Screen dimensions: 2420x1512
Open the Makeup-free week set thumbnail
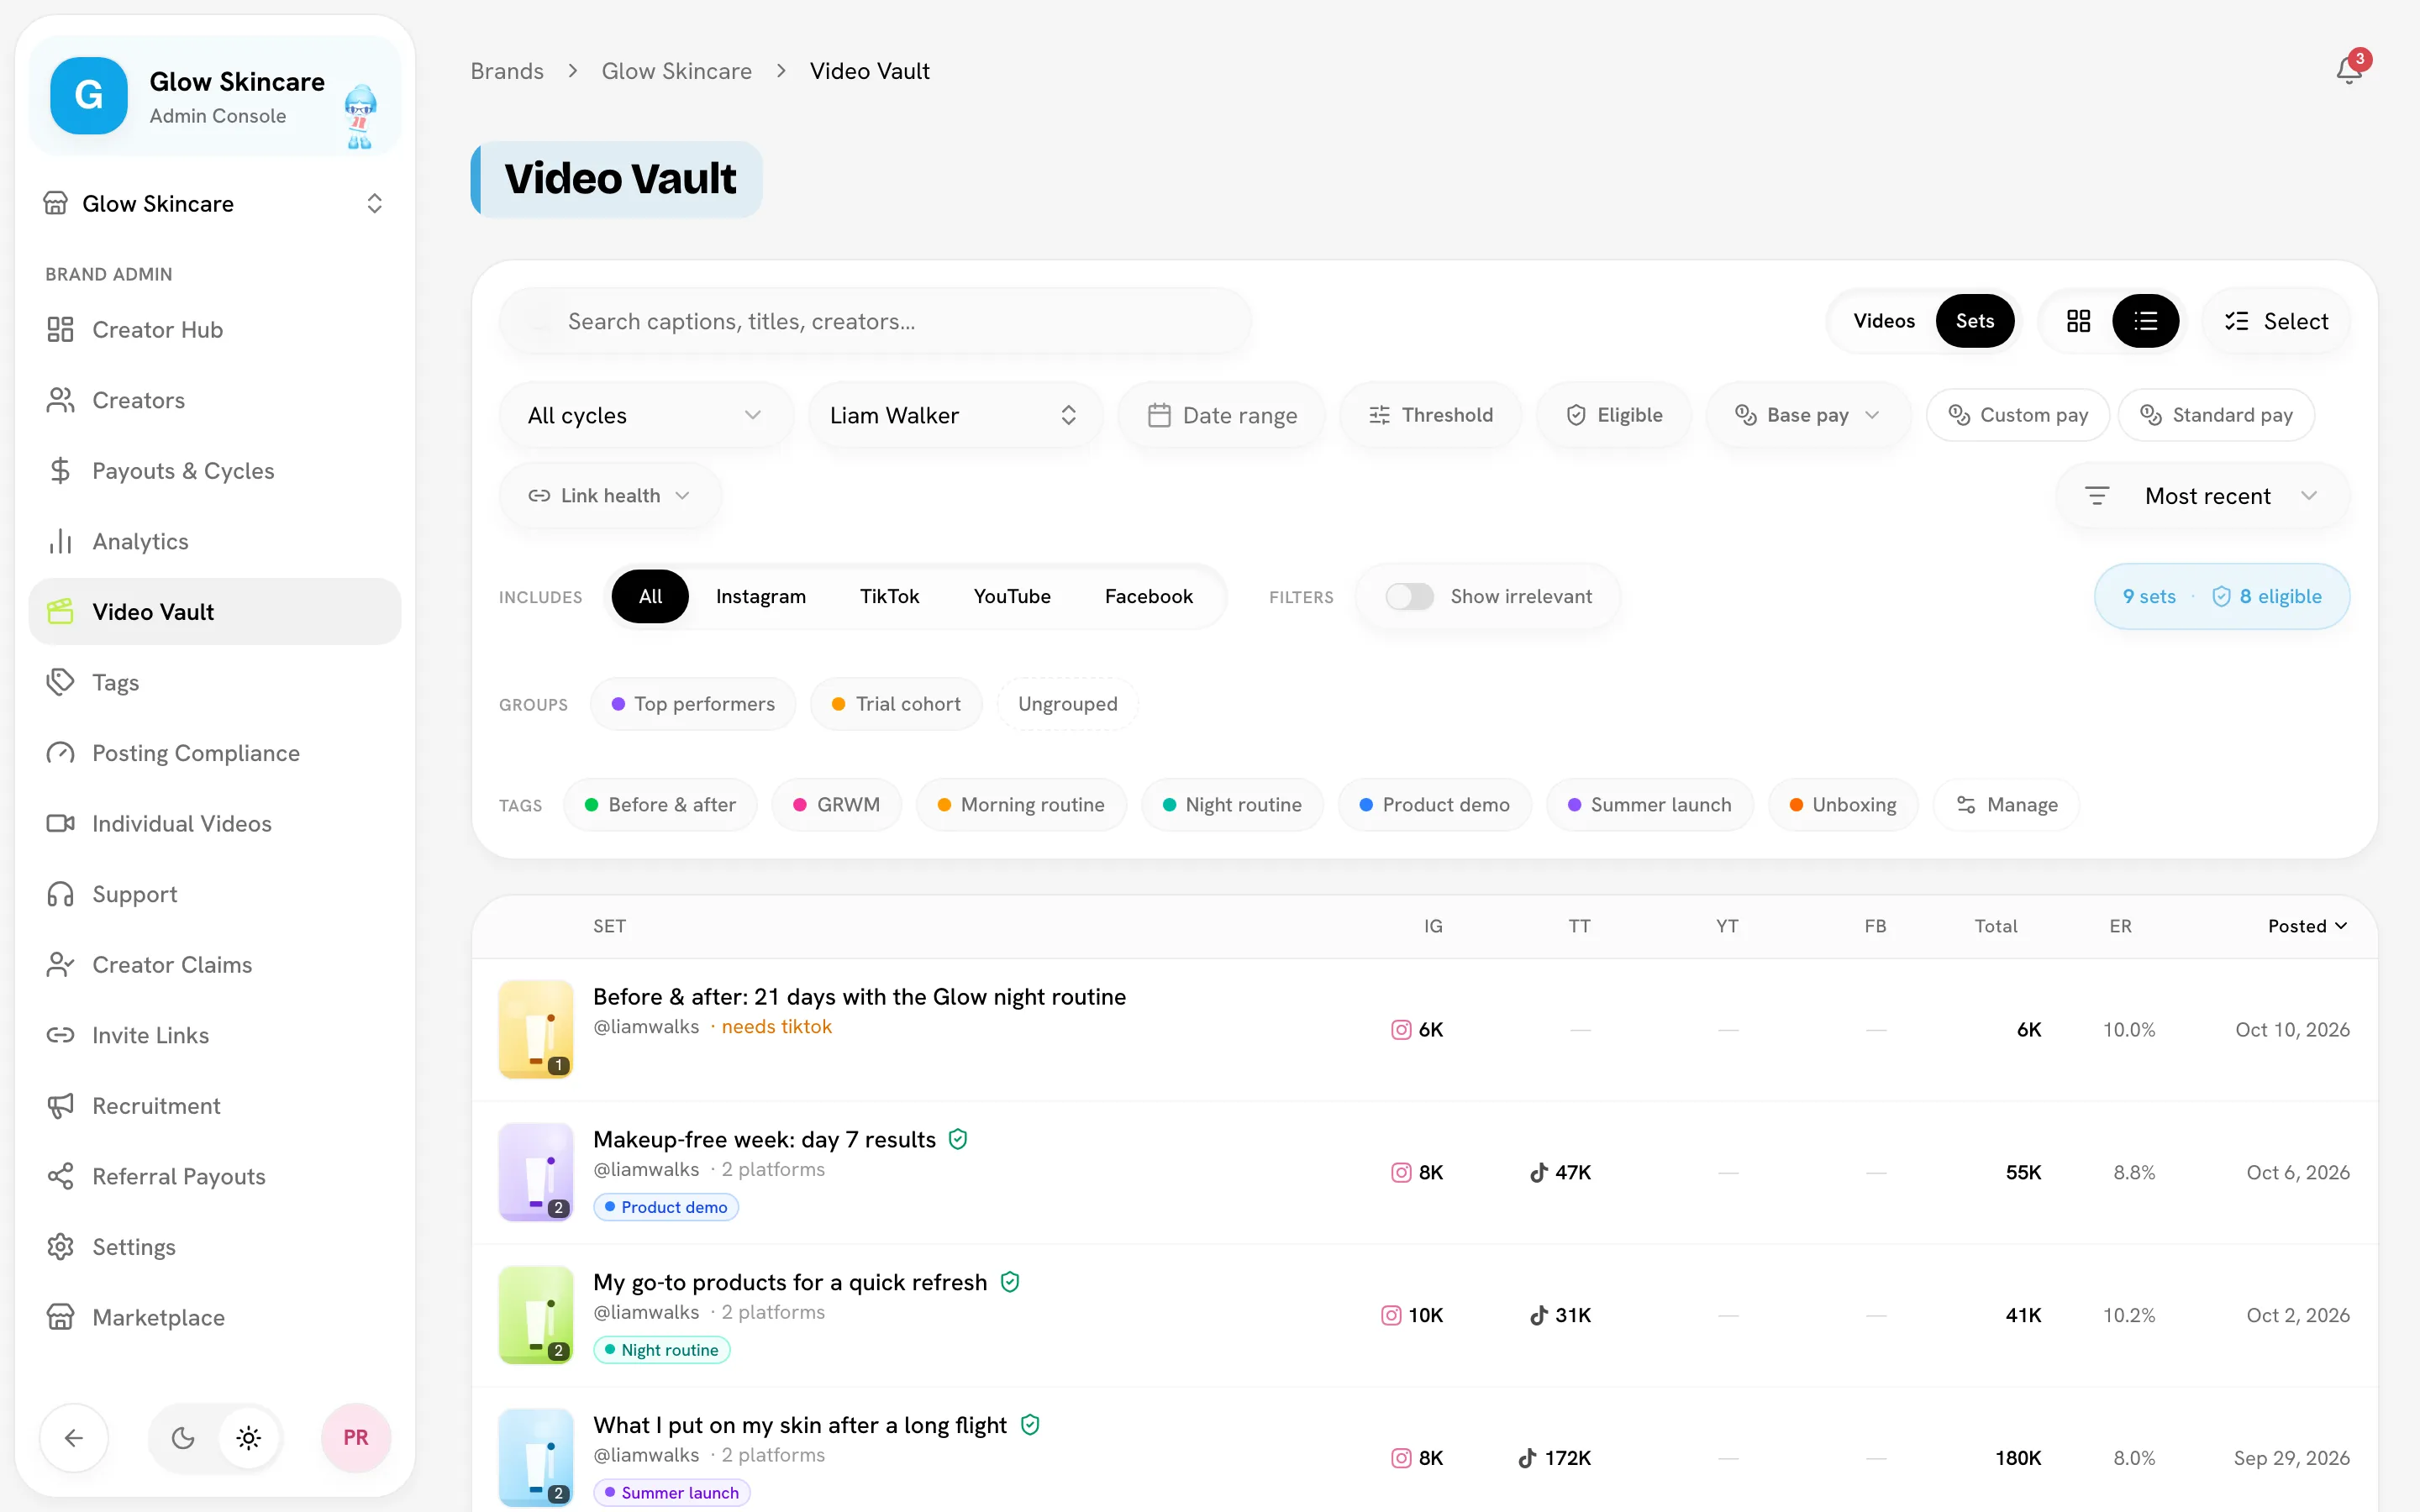pyautogui.click(x=536, y=1172)
